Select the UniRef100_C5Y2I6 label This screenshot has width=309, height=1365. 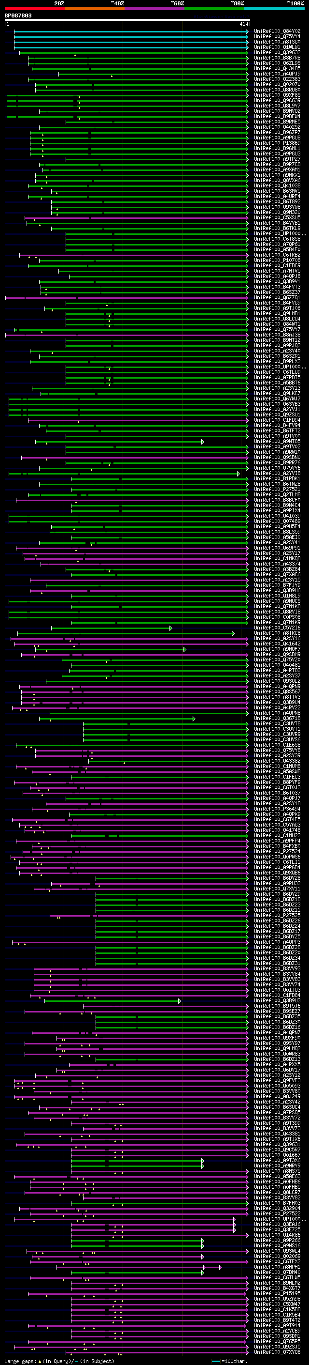(x=277, y=628)
